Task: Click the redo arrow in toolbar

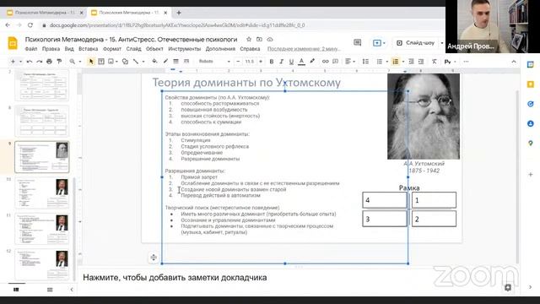Action: pos(40,62)
